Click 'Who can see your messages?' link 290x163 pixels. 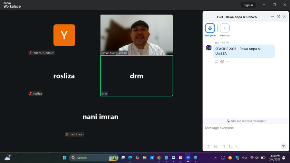[x=246, y=121]
